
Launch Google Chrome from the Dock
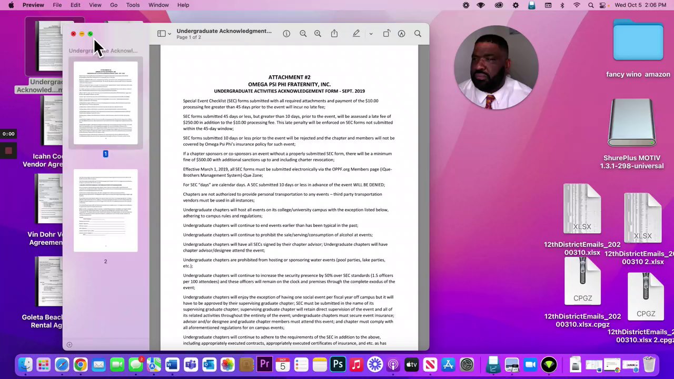(81, 364)
